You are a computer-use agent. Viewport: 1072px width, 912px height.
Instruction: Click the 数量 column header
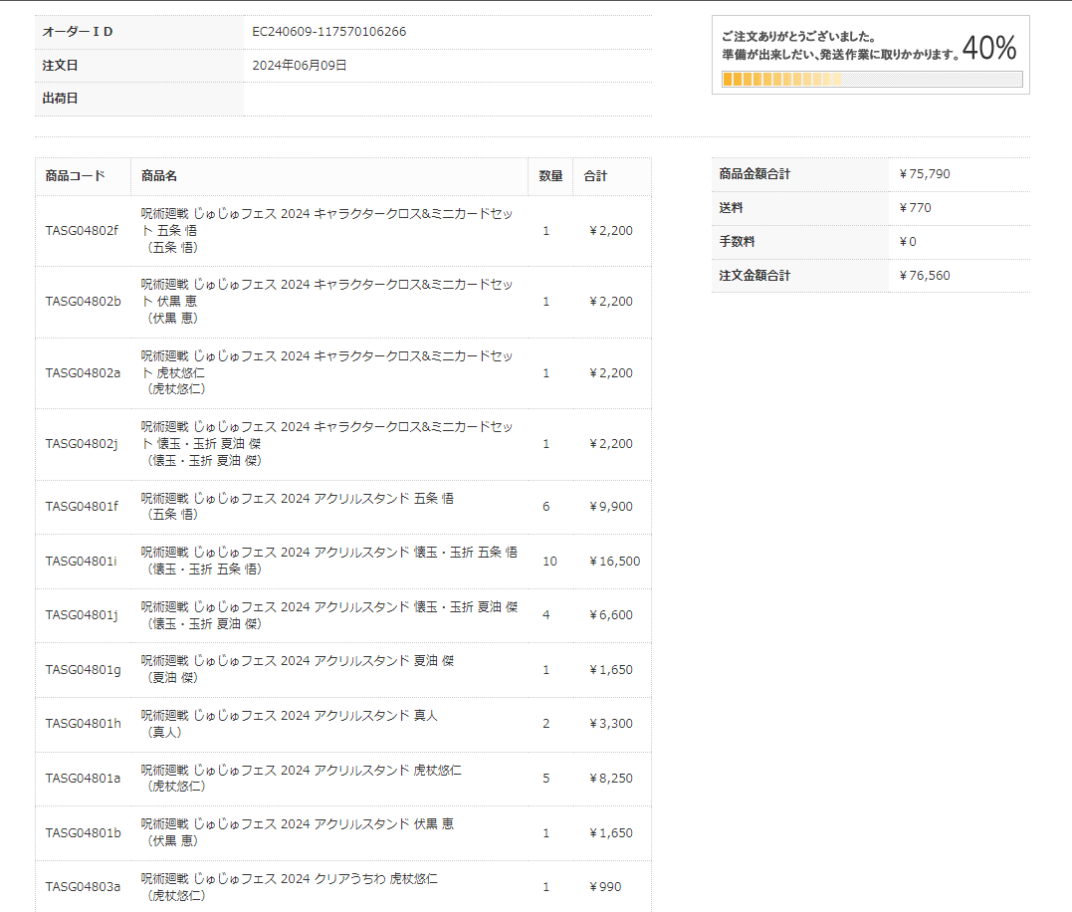(x=550, y=175)
